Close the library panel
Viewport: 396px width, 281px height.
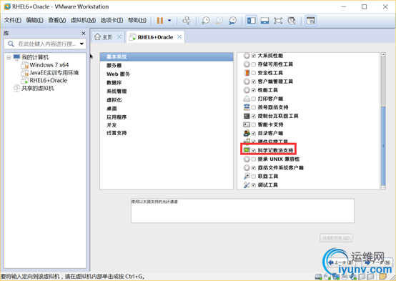click(84, 34)
